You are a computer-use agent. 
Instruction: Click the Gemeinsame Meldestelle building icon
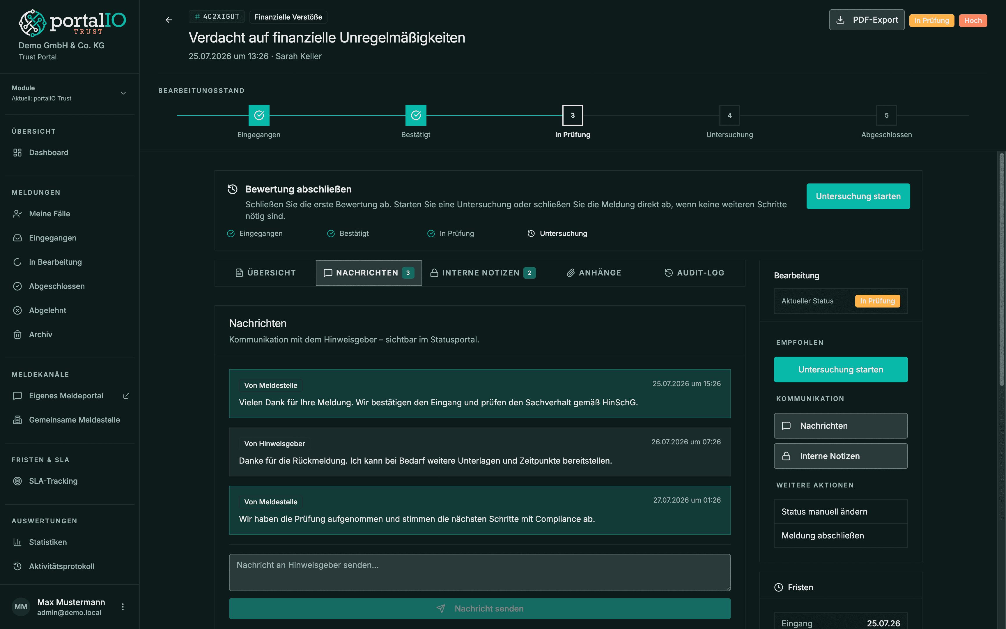(x=17, y=420)
